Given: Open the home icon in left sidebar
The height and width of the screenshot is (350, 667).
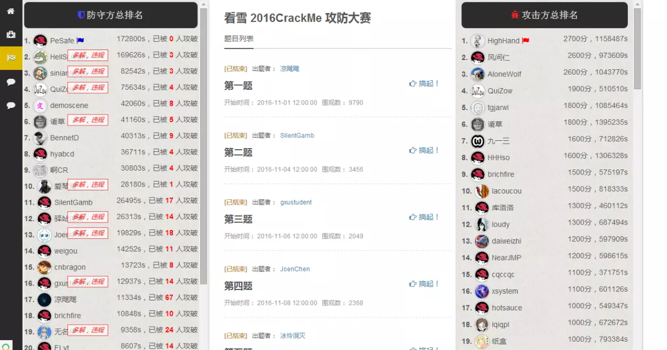Looking at the screenshot, I should (11, 11).
